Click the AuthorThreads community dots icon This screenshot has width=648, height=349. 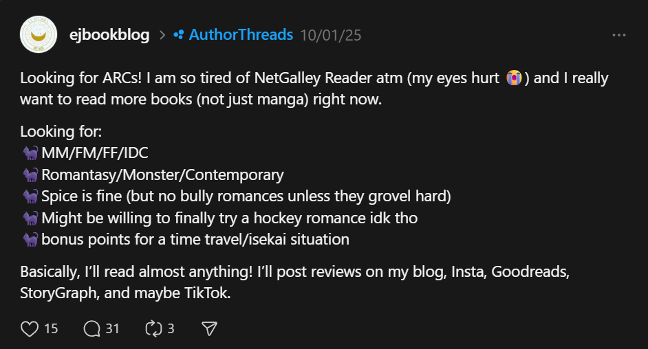pyautogui.click(x=179, y=34)
